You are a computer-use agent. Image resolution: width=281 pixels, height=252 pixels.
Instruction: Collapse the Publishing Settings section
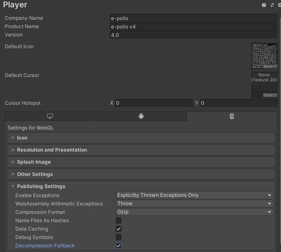(x=141, y=186)
